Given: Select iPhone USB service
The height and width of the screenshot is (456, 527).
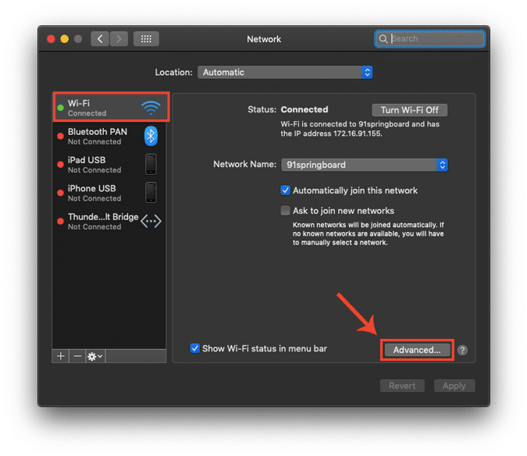Looking at the screenshot, I should pos(109,193).
